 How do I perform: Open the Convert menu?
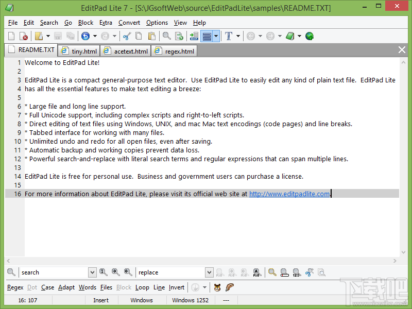click(x=129, y=23)
